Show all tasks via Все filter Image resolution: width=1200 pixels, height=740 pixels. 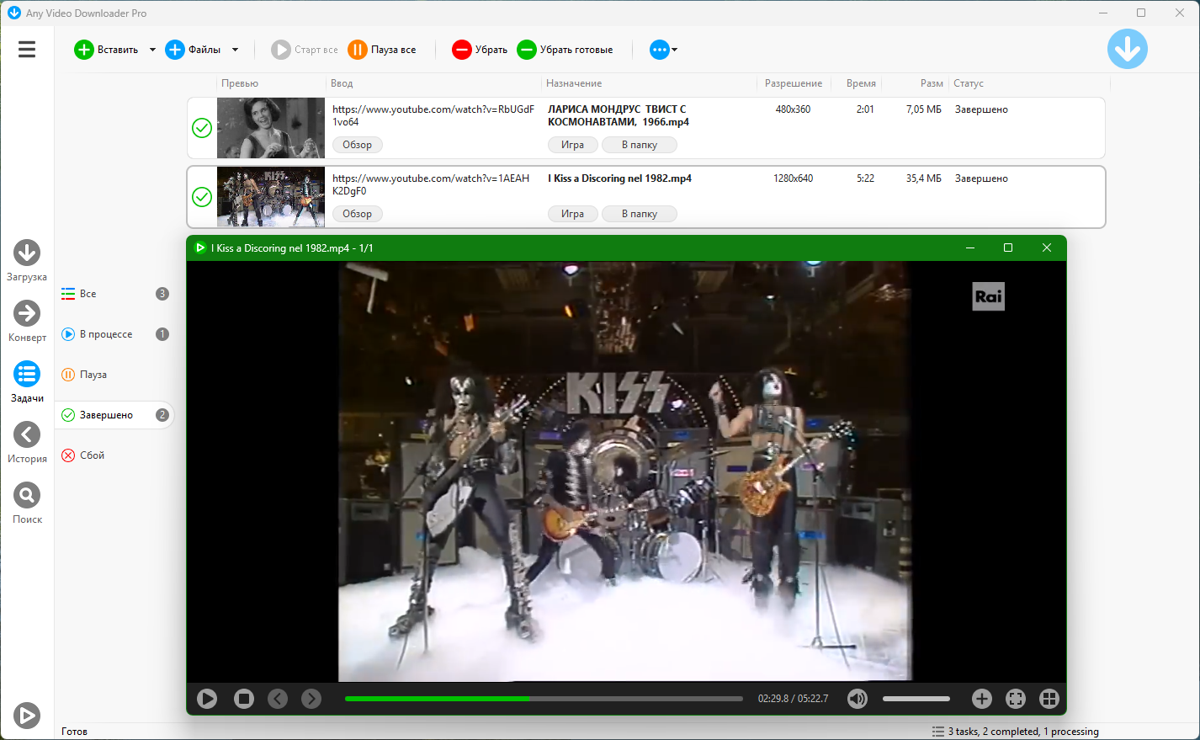[114, 294]
